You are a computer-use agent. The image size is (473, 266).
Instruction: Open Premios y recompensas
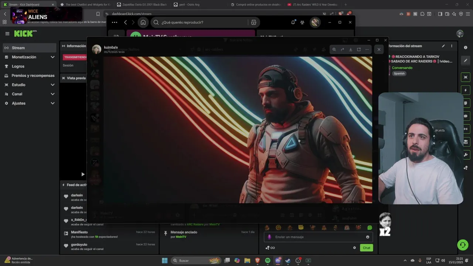(x=30, y=75)
